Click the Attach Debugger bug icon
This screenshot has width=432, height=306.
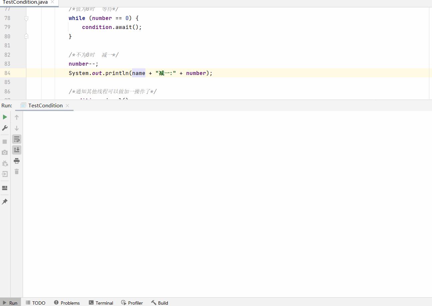[x=5, y=163]
